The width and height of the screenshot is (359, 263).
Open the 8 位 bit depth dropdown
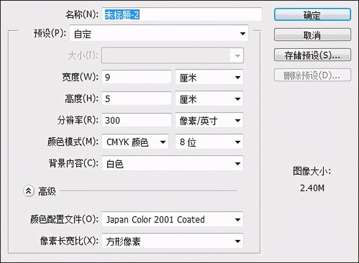click(x=209, y=142)
